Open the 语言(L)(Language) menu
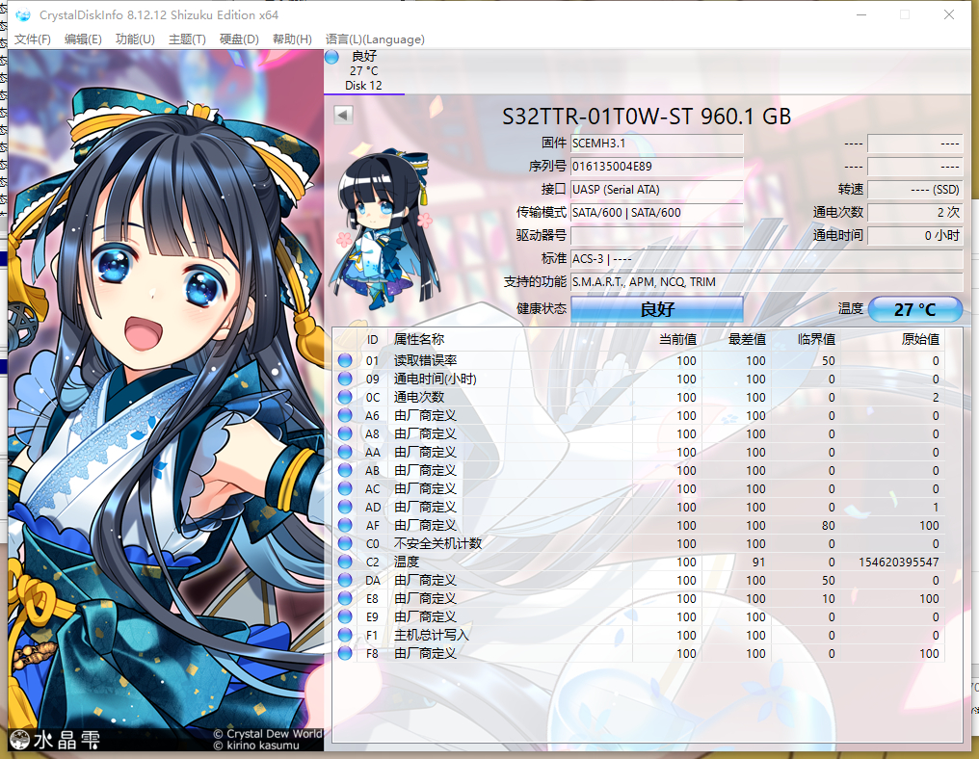 (375, 39)
